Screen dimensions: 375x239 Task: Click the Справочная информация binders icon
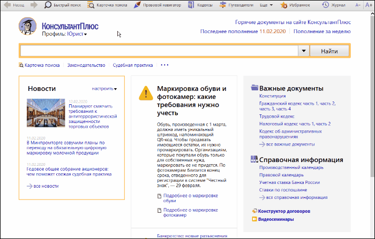click(x=254, y=159)
